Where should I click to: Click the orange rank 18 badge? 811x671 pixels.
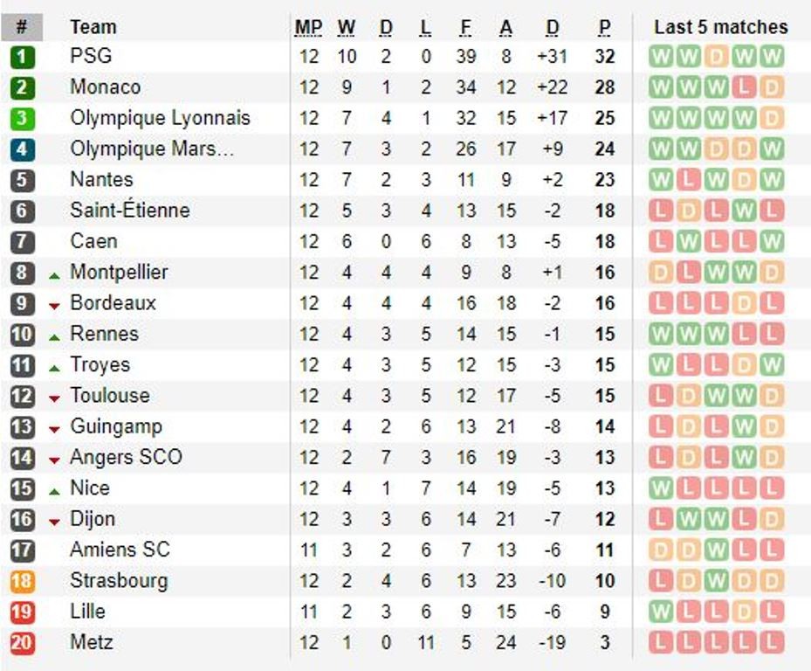pyautogui.click(x=23, y=582)
